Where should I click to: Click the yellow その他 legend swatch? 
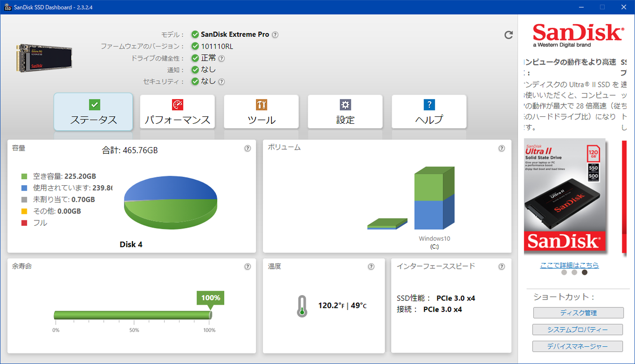pos(24,211)
